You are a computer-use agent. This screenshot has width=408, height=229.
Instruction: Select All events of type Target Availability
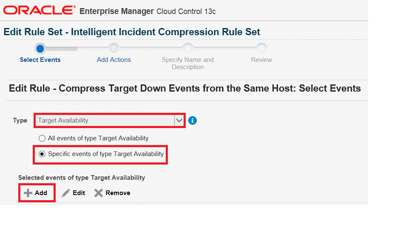42,138
